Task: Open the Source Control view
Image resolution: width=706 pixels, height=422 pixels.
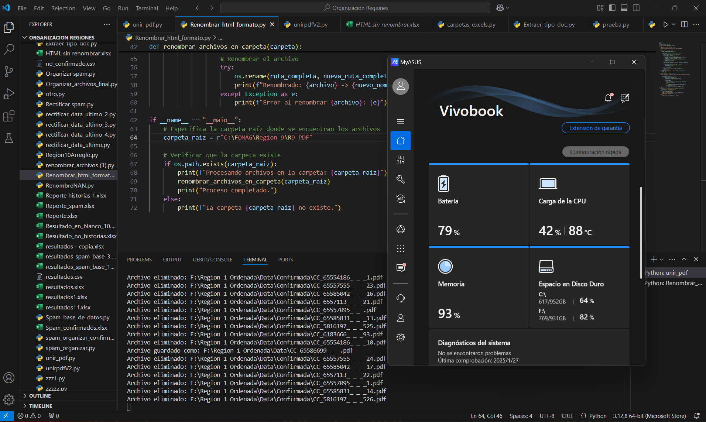Action: click(x=9, y=71)
